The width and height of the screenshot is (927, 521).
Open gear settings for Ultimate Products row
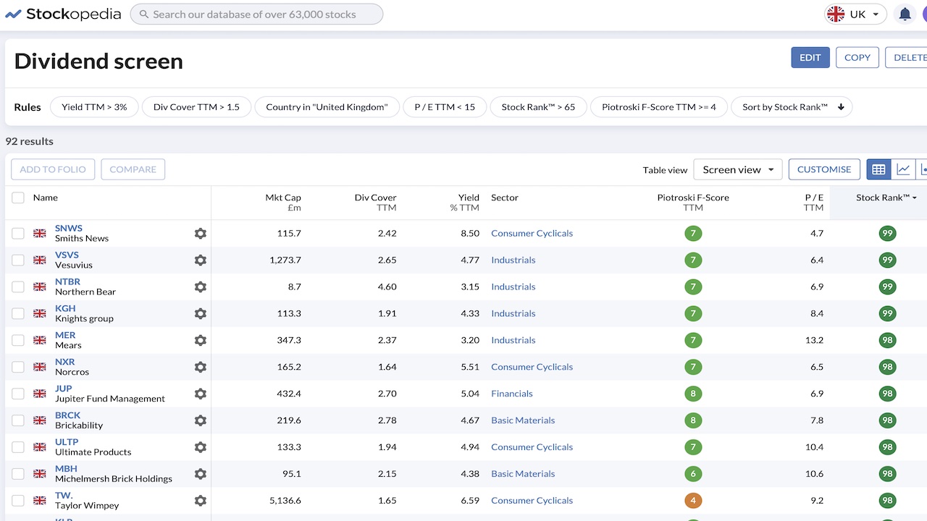coord(201,447)
